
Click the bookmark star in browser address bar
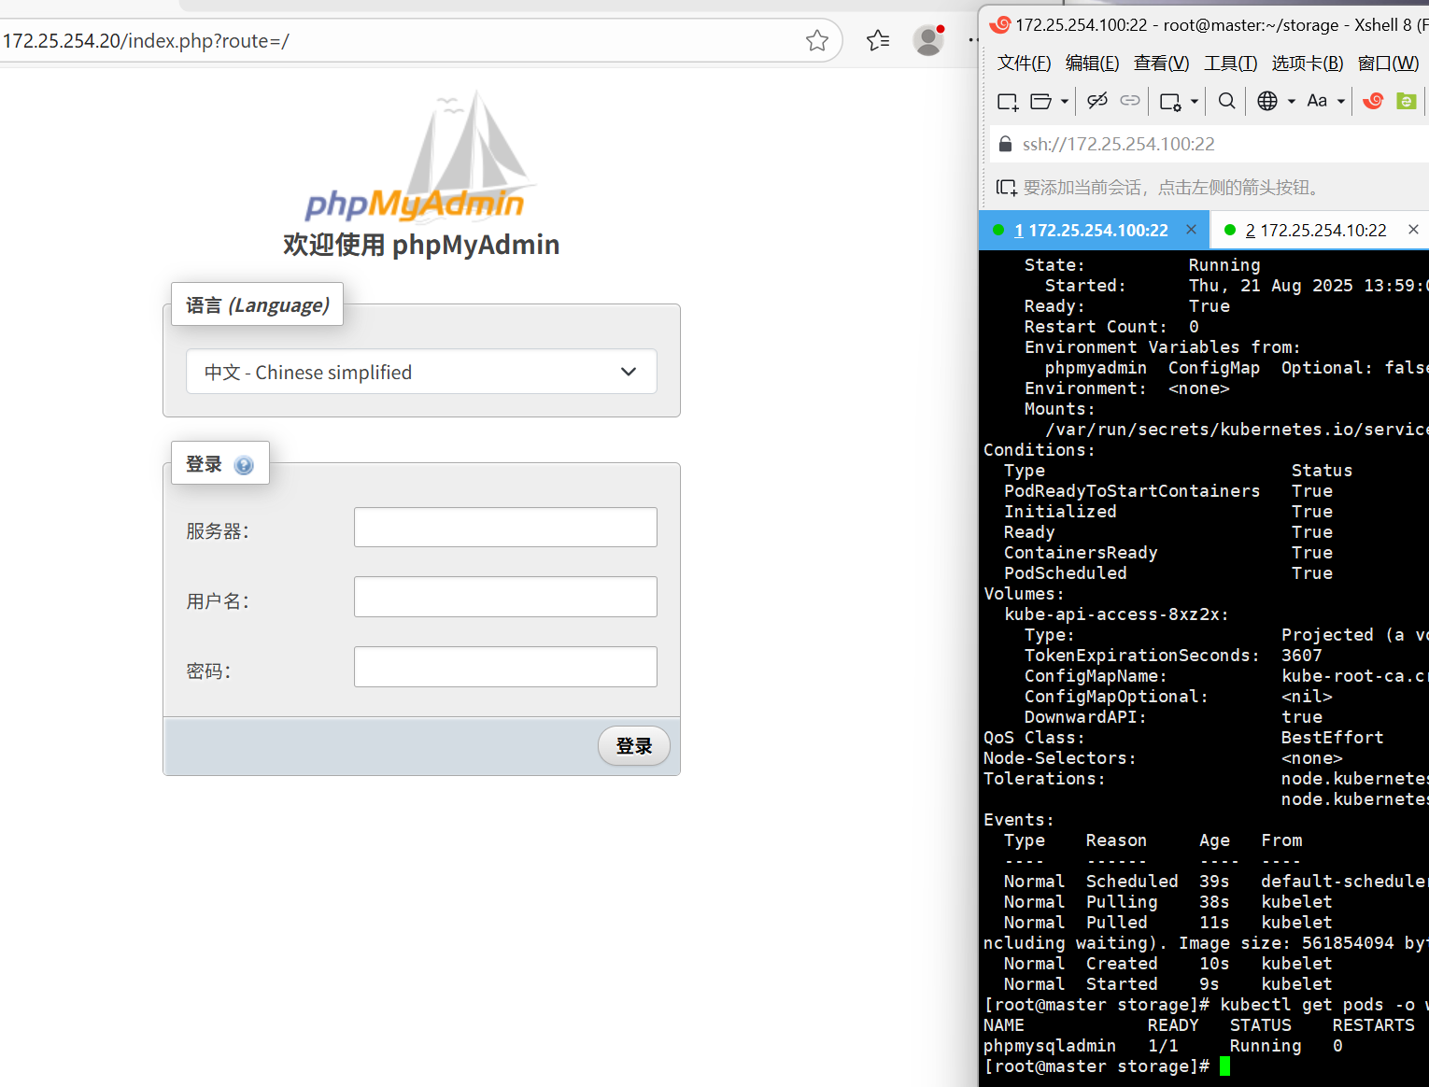tap(817, 40)
